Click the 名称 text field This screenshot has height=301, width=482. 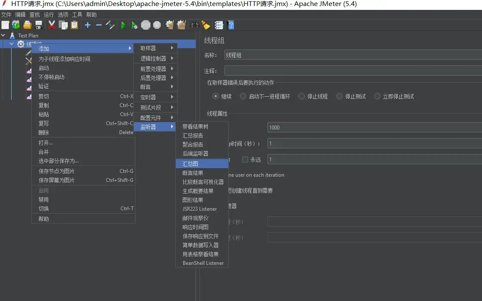(353, 55)
